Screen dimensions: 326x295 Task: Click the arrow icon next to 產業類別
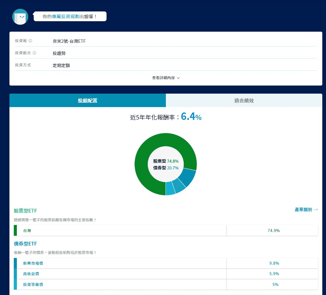(316, 209)
